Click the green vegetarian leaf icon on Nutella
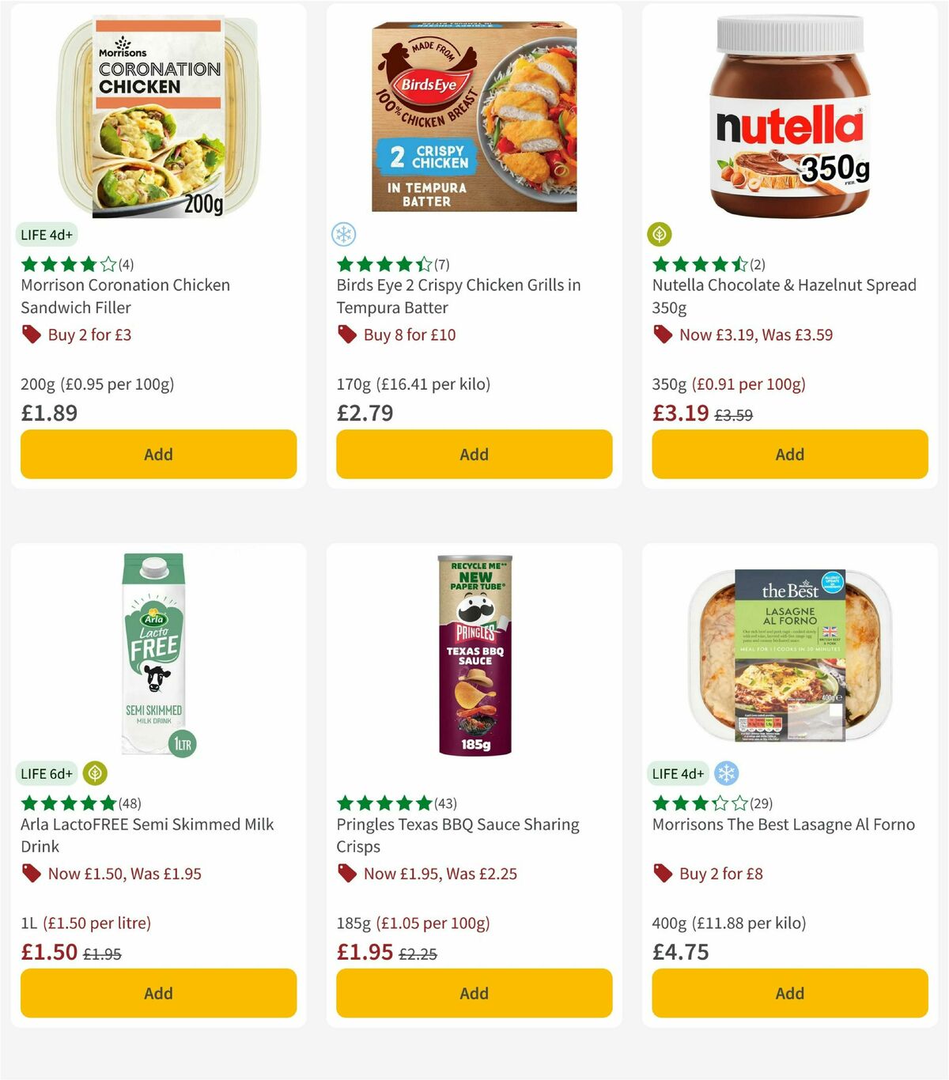 (660, 234)
